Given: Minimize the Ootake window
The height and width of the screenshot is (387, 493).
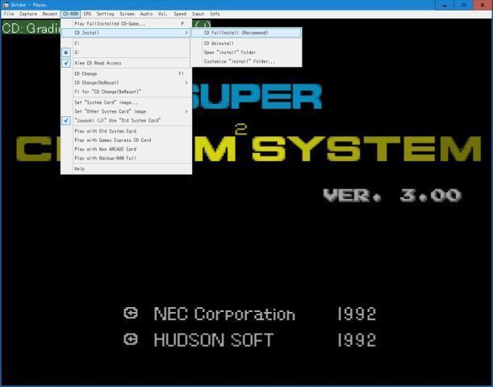Looking at the screenshot, I should [x=445, y=5].
